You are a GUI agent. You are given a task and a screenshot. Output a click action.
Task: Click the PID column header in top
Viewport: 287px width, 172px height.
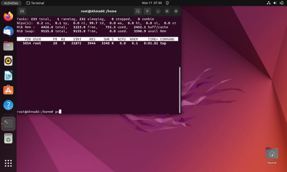point(28,39)
